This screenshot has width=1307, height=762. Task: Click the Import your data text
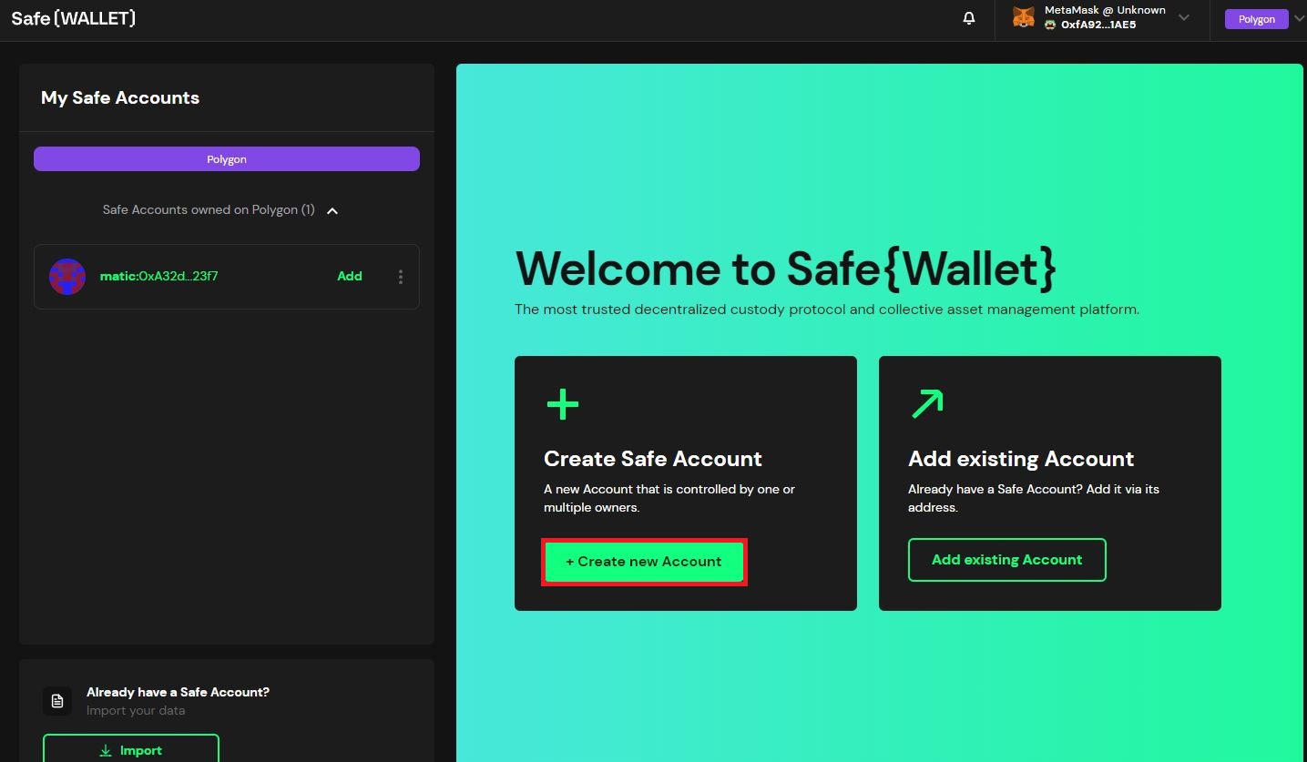tap(136, 710)
